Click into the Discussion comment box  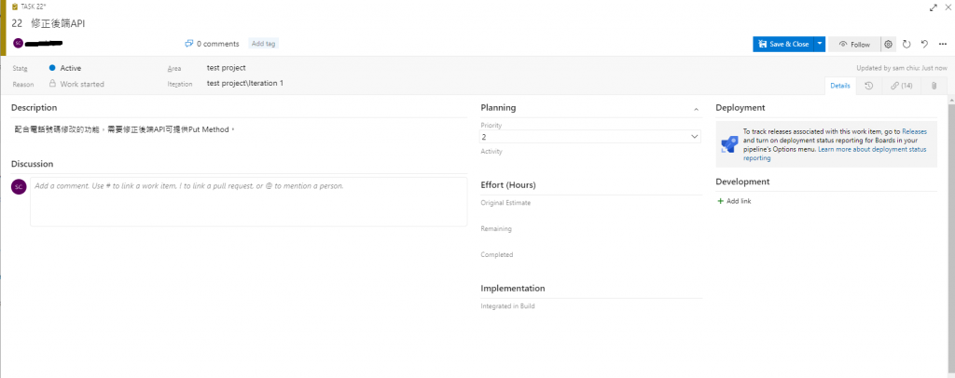pos(248,201)
